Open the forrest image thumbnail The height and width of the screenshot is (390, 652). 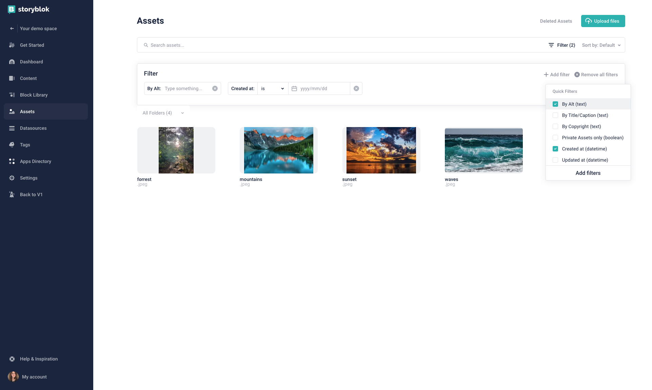[x=176, y=150]
